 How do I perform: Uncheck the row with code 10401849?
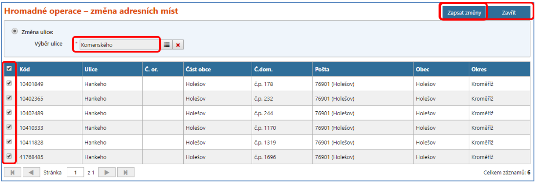10,83
